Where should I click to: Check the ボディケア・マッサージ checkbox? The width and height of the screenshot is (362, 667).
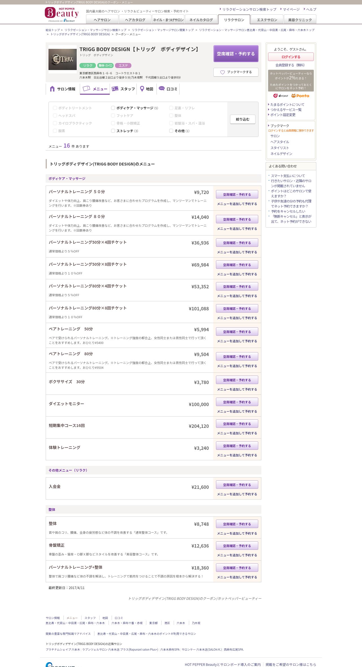pos(113,108)
